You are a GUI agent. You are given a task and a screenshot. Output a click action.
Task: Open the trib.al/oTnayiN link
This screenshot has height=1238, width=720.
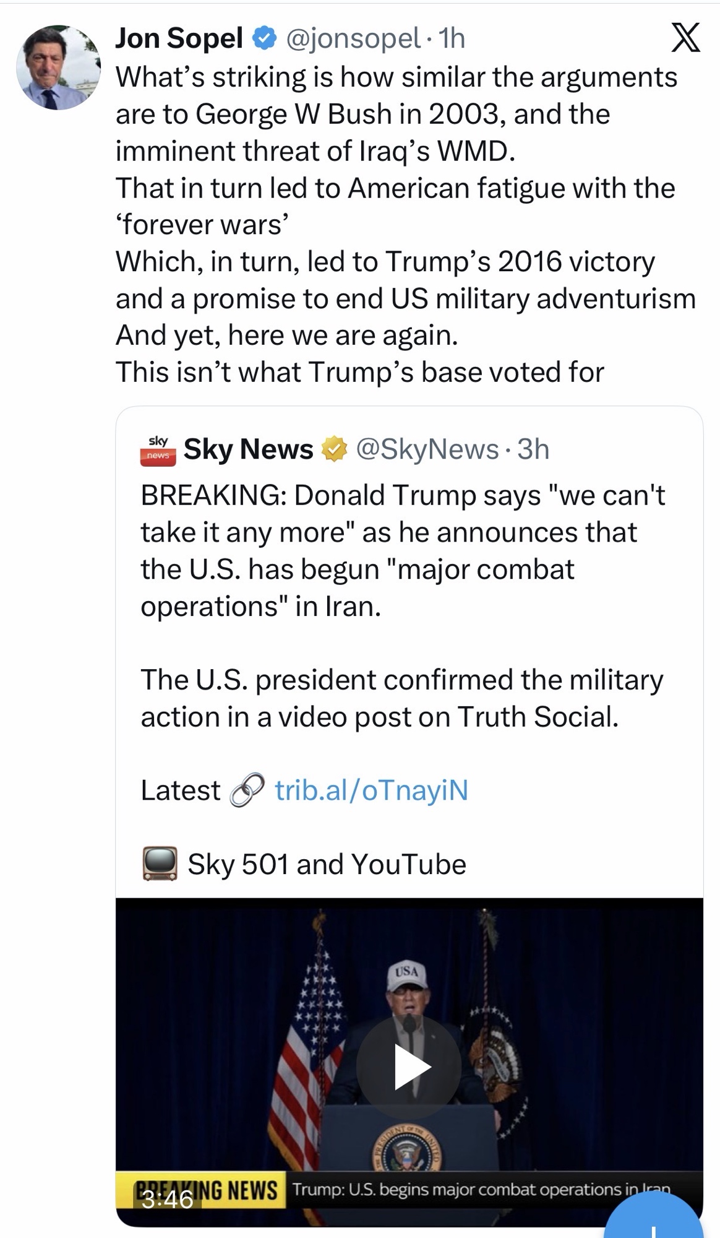point(371,790)
